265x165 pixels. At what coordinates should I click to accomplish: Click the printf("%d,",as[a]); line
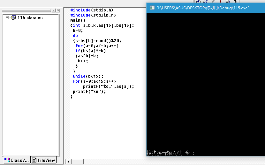click(x=108, y=86)
